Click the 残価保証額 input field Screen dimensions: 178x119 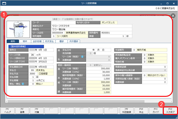click(x=155, y=67)
